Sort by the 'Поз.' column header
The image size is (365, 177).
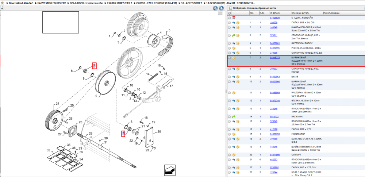(x=251, y=13)
